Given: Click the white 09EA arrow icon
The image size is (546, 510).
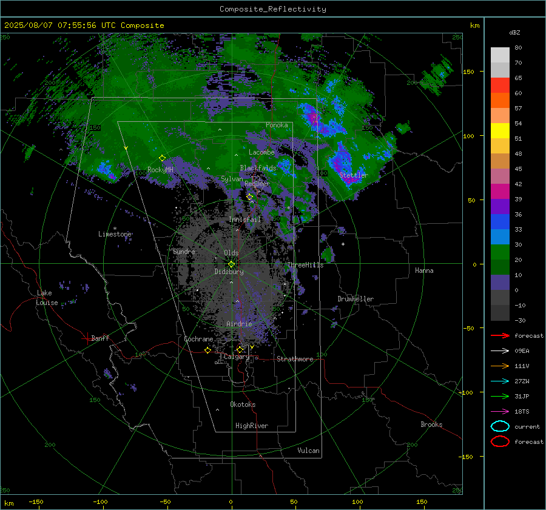Looking at the screenshot, I should coord(500,351).
